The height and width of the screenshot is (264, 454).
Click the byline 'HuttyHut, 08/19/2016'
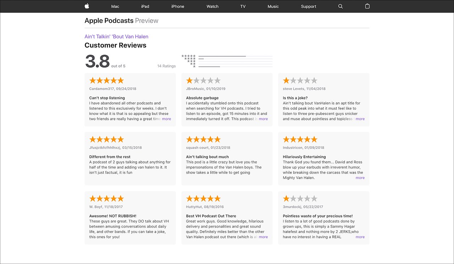tap(205, 207)
